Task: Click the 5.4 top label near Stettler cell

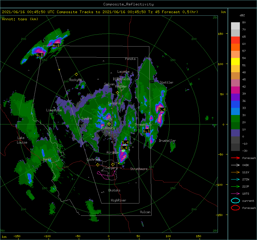Action: [x=162, y=109]
